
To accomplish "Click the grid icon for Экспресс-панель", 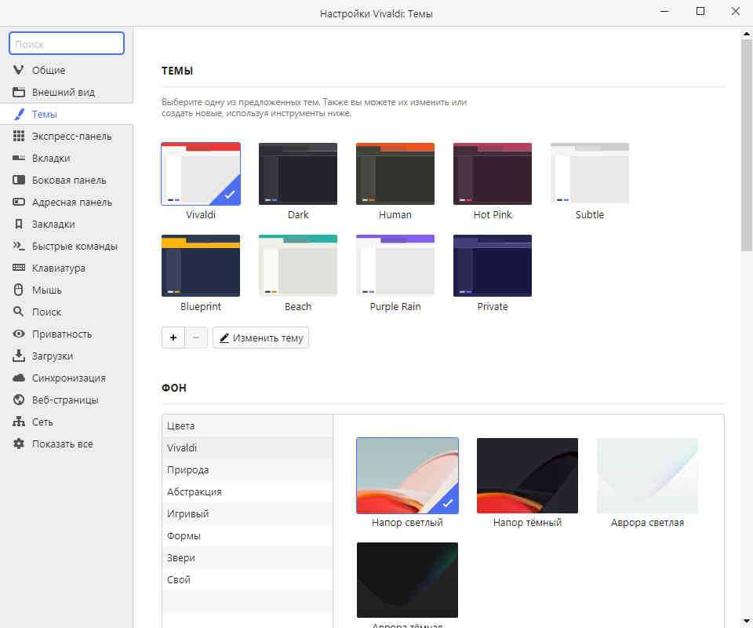I will 19,136.
